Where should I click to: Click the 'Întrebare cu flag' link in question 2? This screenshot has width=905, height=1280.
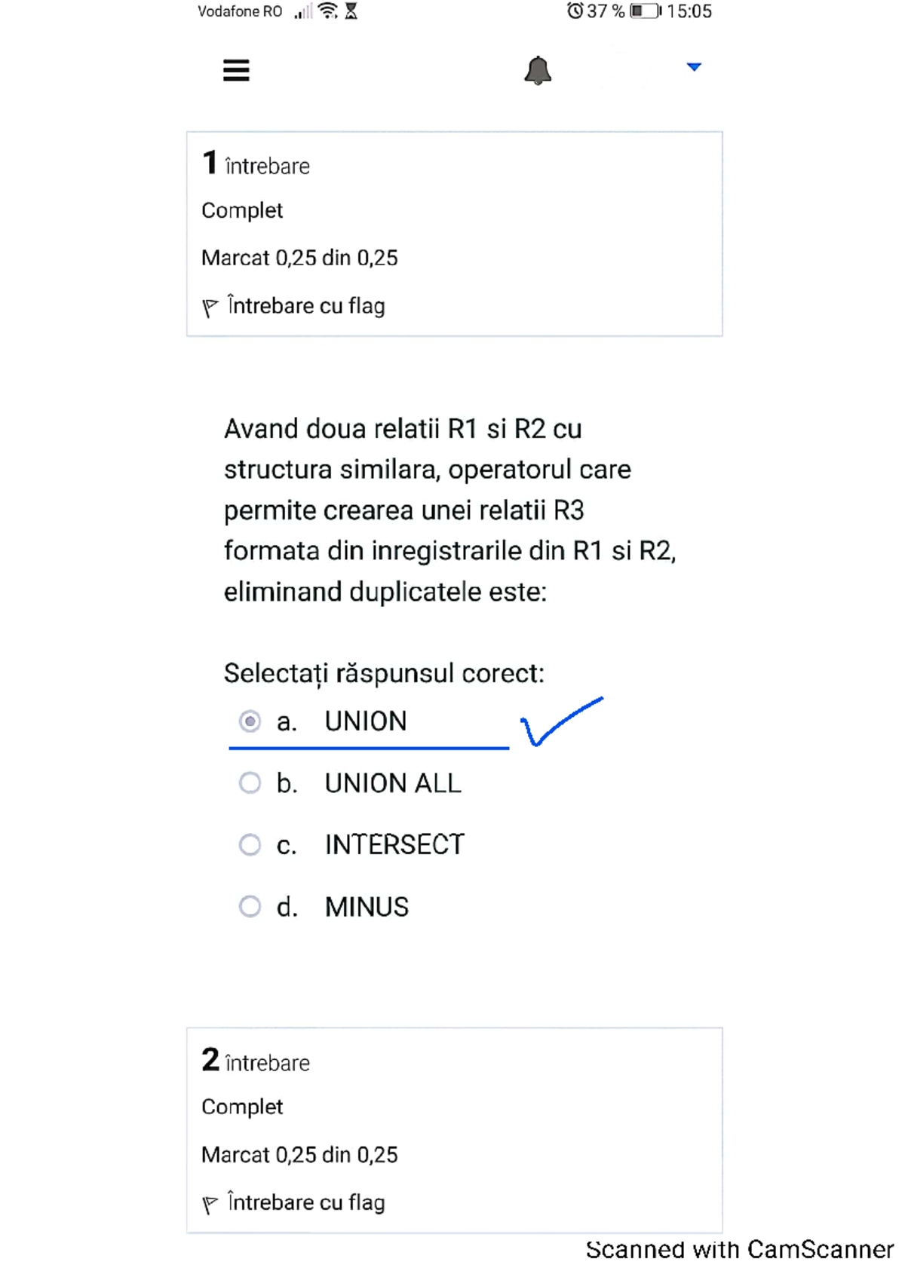[306, 1202]
